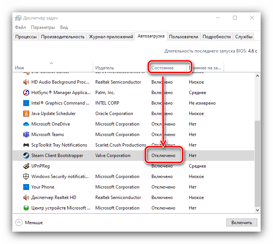
Task: Click the scrollbar down arrow
Action: (x=257, y=210)
